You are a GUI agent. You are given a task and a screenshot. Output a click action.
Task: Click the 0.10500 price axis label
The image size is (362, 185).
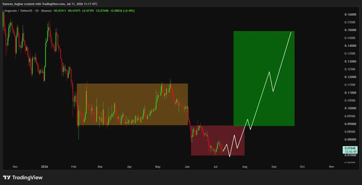pyautogui.click(x=350, y=100)
